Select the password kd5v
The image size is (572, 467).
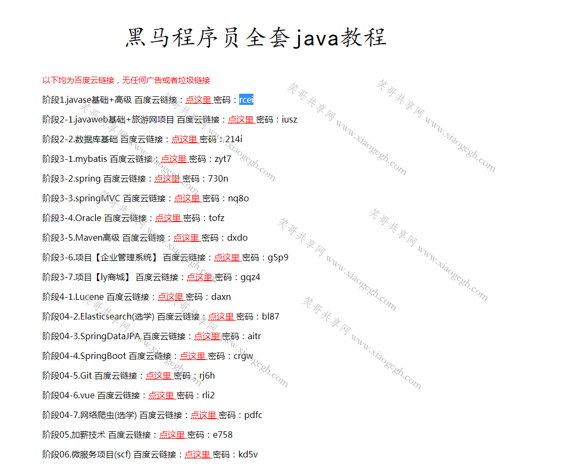pyautogui.click(x=248, y=454)
